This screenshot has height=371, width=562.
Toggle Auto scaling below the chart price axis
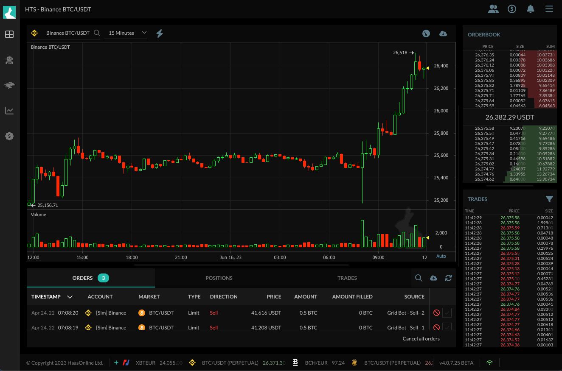[x=441, y=256]
